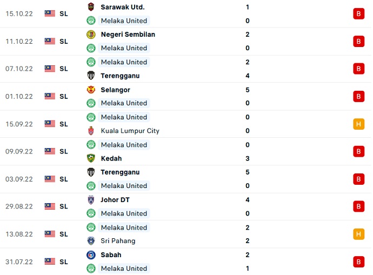Click the Sri Pahang team crest
Viewport: 373px width, 275px height.
pos(91,241)
